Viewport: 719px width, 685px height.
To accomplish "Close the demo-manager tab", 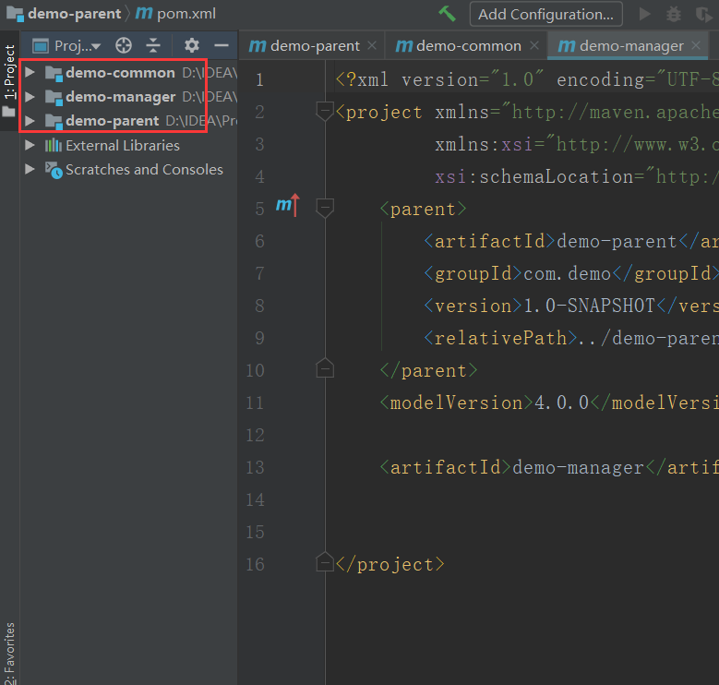I will coord(696,45).
